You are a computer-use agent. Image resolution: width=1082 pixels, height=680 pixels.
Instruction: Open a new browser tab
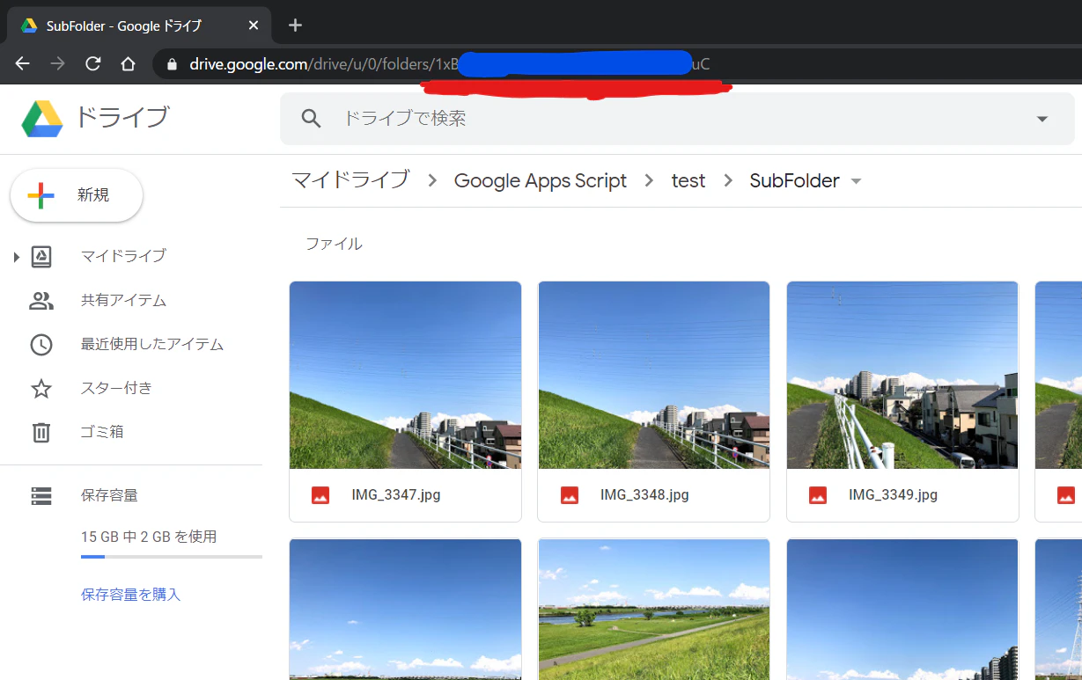coord(295,25)
